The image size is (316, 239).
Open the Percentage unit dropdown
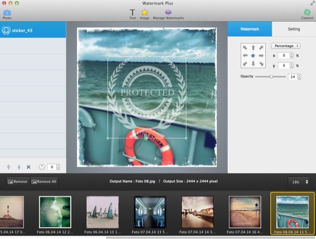(x=285, y=46)
